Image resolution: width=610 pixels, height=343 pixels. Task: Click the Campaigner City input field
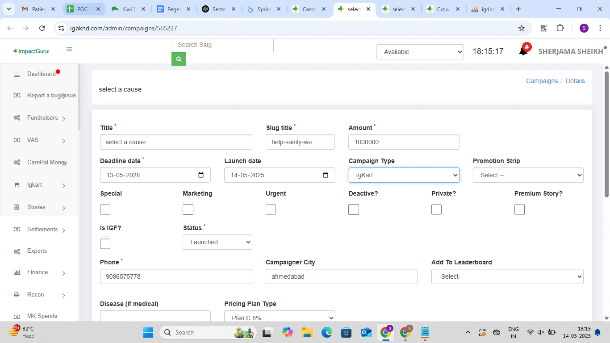(342, 276)
